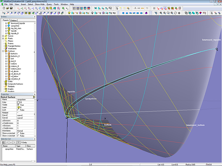The image size is (222, 166).
Task: Select the Triangle Meshes tree item
Action: point(15,46)
